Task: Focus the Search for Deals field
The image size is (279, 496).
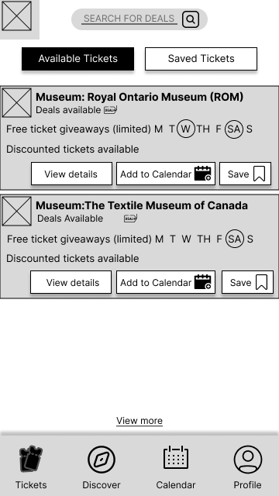Action: [x=129, y=19]
